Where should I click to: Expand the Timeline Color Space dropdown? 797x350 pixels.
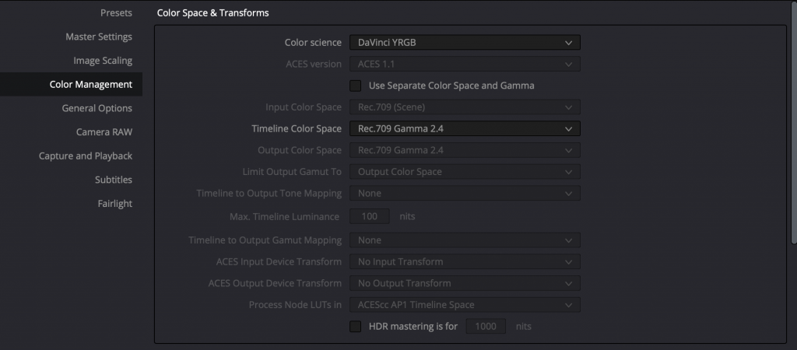465,128
